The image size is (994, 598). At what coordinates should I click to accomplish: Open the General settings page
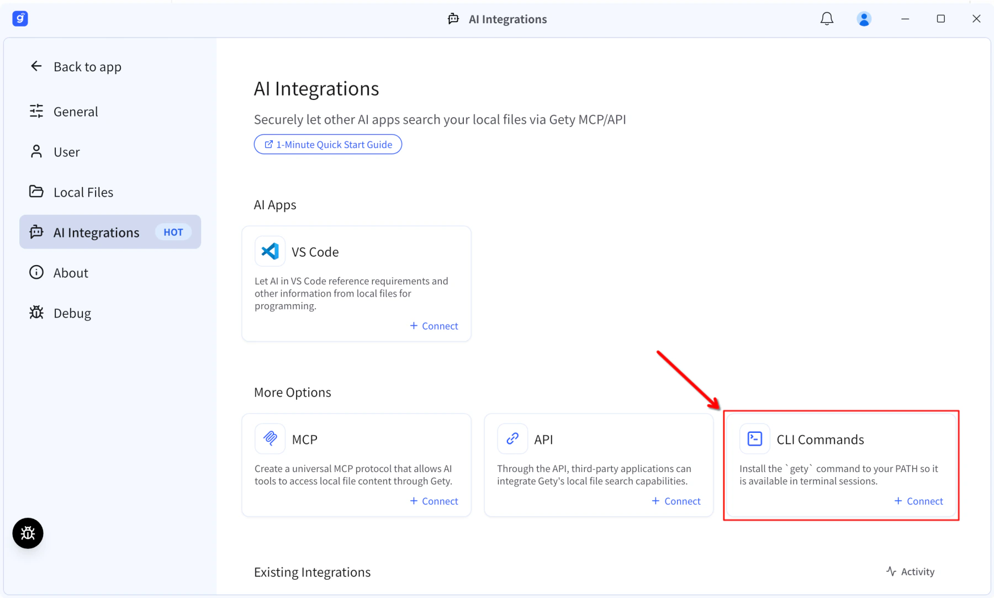tap(110, 111)
